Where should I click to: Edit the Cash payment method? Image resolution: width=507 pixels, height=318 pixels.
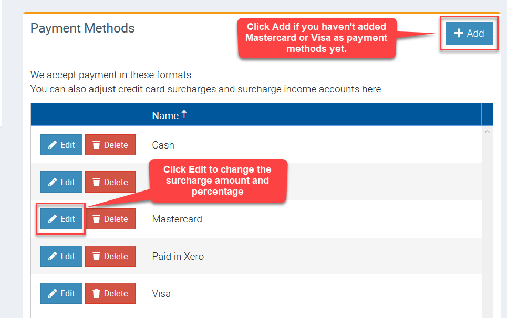[x=61, y=145]
